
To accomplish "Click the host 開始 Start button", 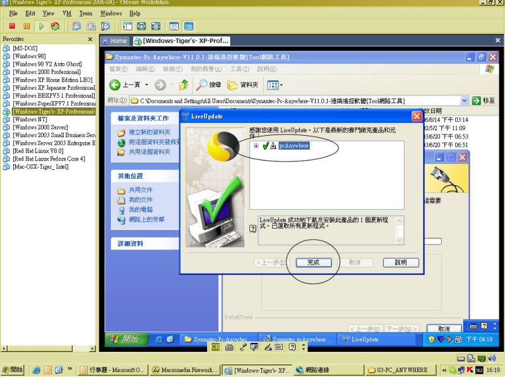I will 12,370.
